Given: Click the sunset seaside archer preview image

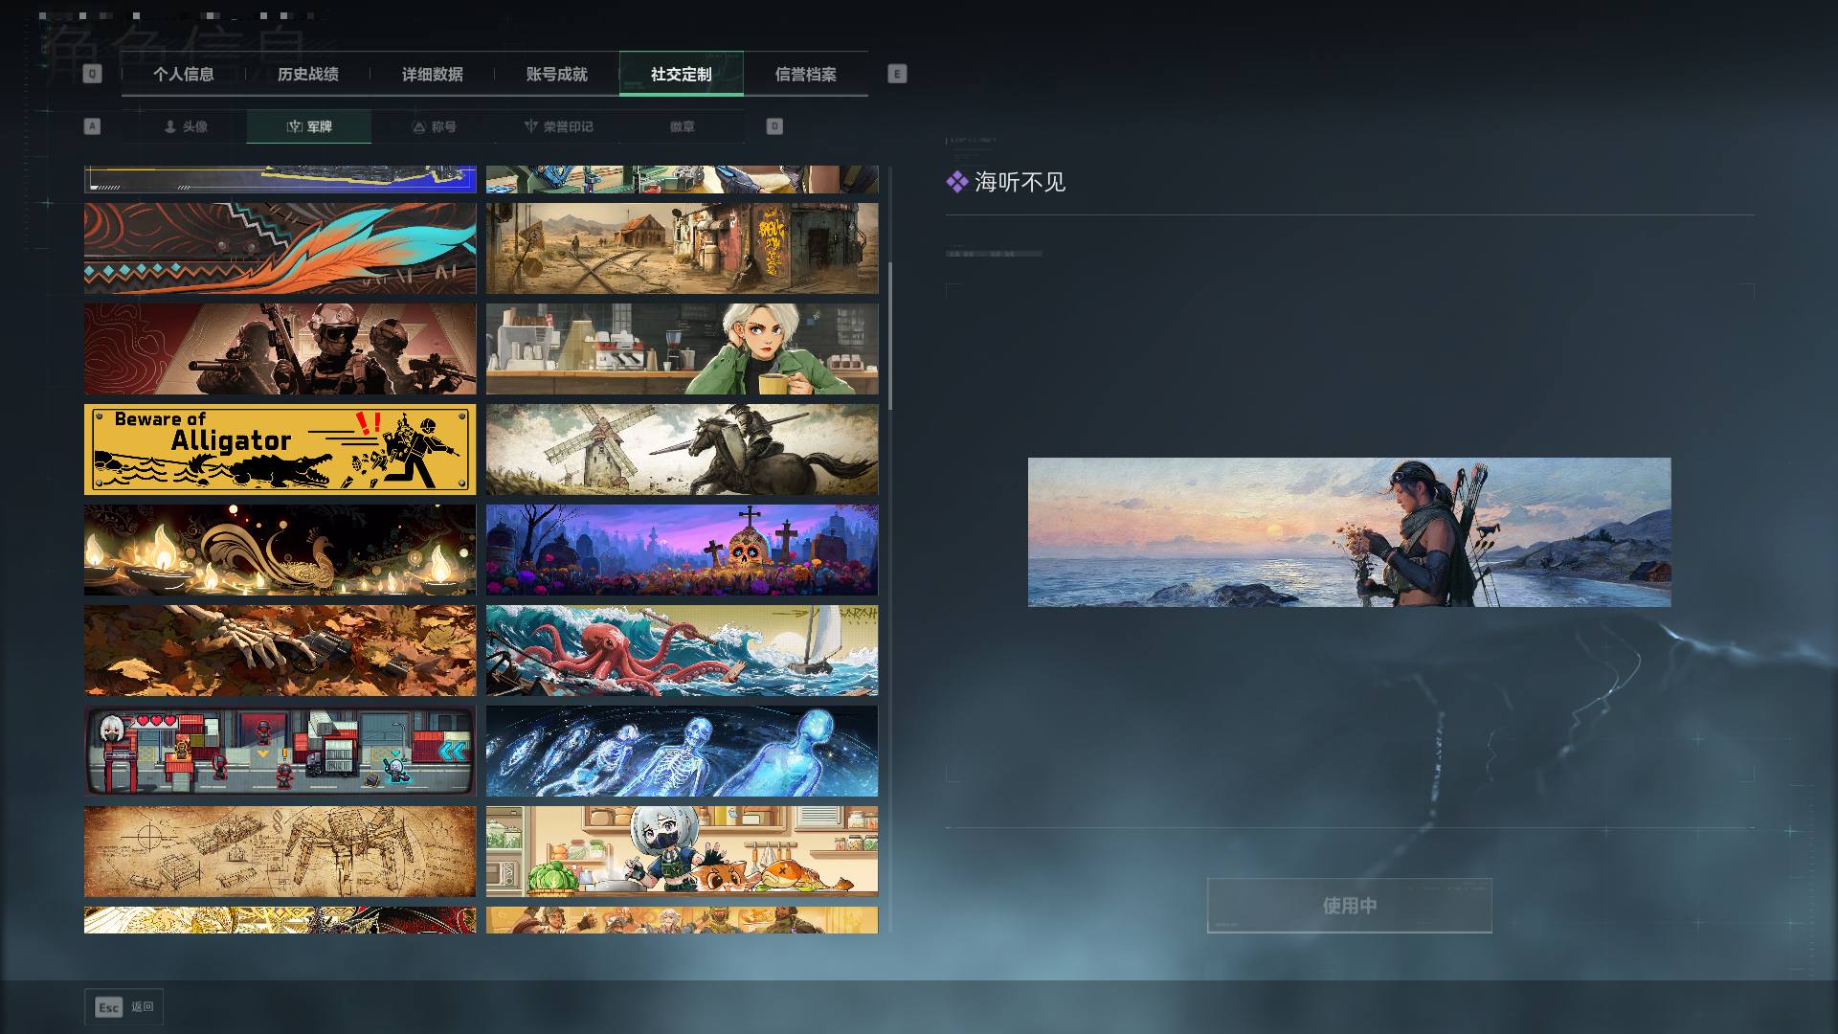Looking at the screenshot, I should coord(1349,532).
